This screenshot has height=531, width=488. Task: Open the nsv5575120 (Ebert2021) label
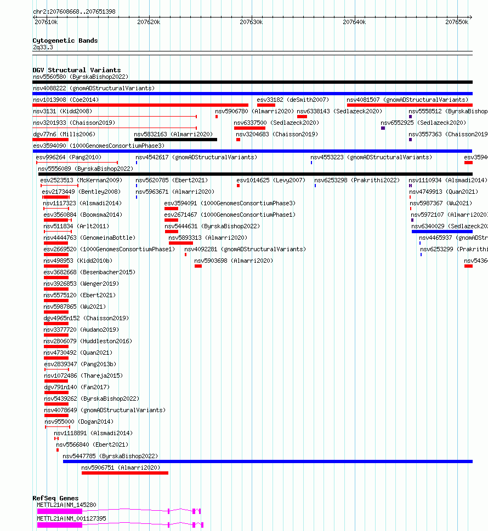click(80, 296)
